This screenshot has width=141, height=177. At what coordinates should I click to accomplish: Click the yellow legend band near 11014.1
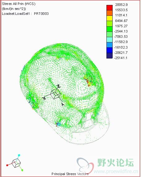pyautogui.click(x=110, y=18)
